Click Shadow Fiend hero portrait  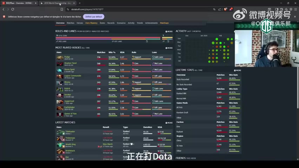[x=60, y=64]
